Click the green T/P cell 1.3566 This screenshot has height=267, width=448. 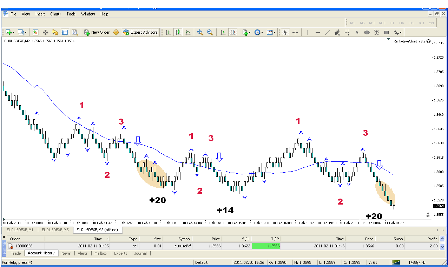pos(266,246)
